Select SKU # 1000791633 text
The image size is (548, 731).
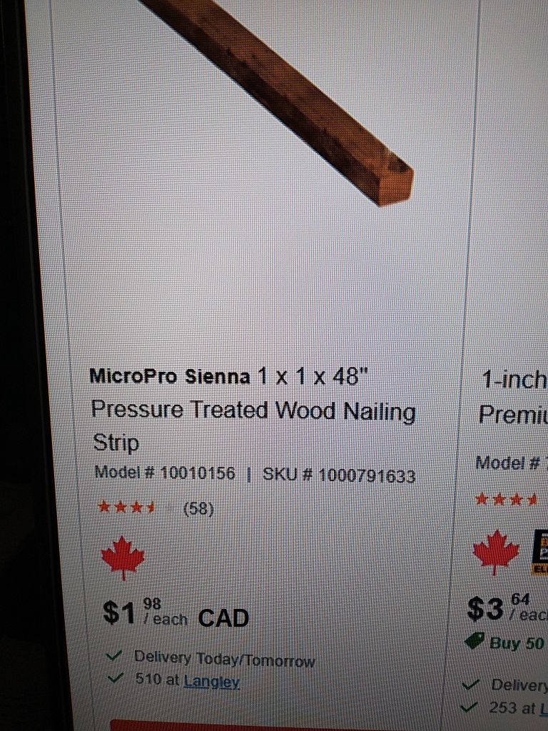click(x=339, y=475)
